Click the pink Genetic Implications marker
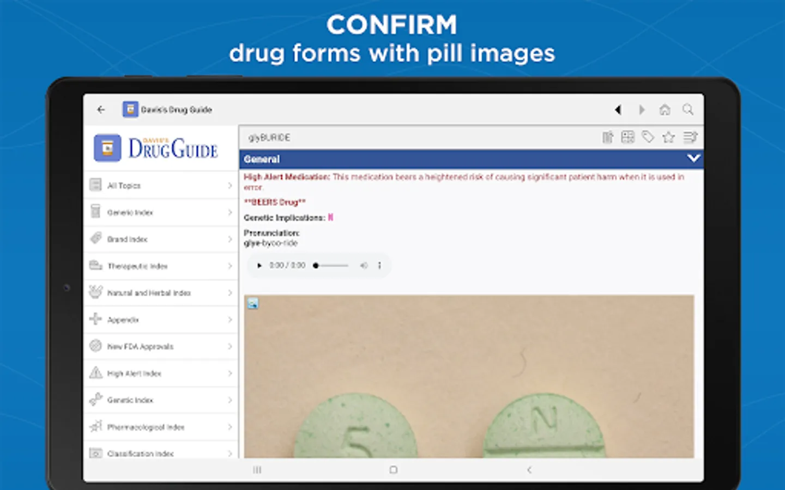785x490 pixels. point(330,217)
